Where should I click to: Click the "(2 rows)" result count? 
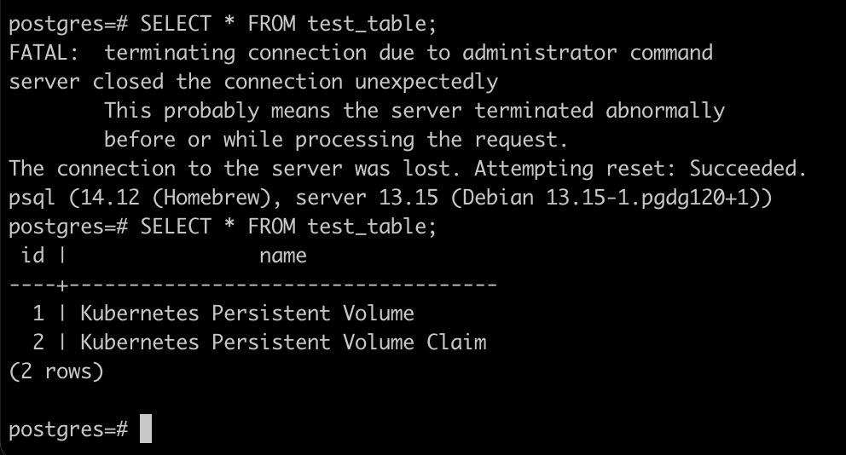55,371
